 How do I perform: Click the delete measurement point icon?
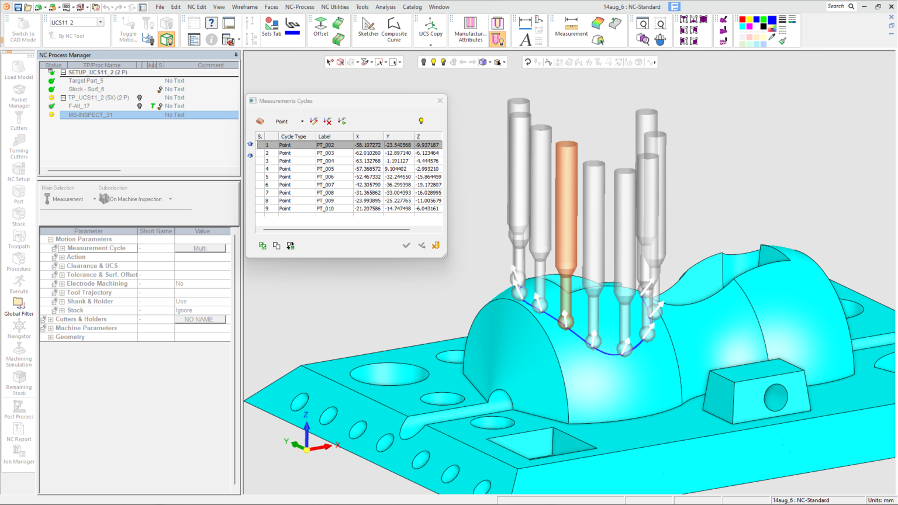(327, 121)
